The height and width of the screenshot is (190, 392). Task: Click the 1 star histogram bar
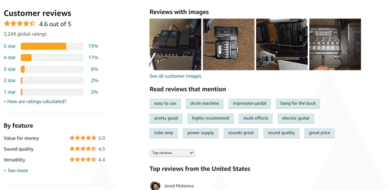coord(52,92)
